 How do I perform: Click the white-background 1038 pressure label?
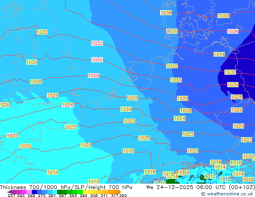pos(166,13)
